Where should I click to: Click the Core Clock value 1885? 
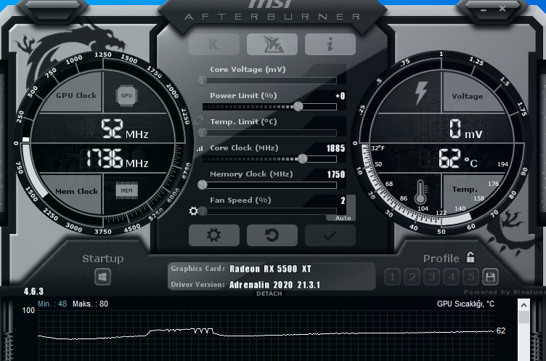tap(335, 148)
